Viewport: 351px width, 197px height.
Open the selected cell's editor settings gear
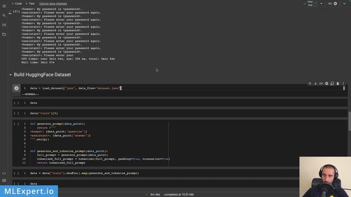[x=327, y=84]
